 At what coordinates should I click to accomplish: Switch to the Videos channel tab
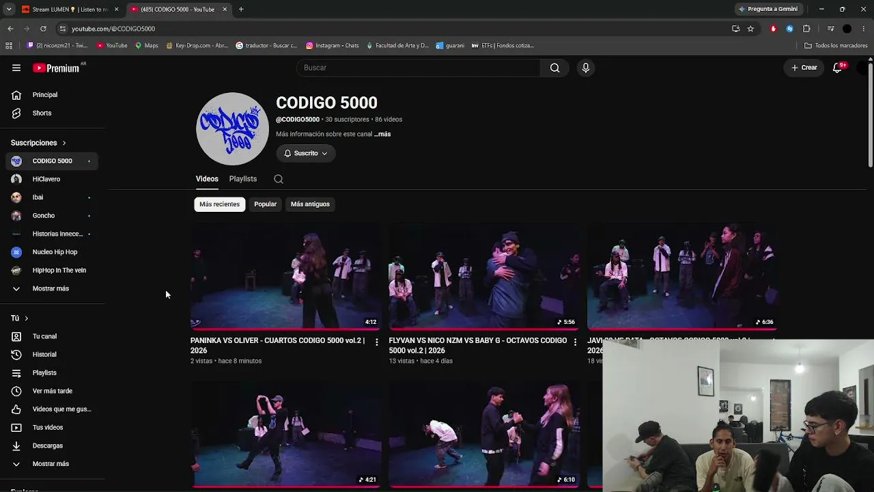[x=207, y=179]
